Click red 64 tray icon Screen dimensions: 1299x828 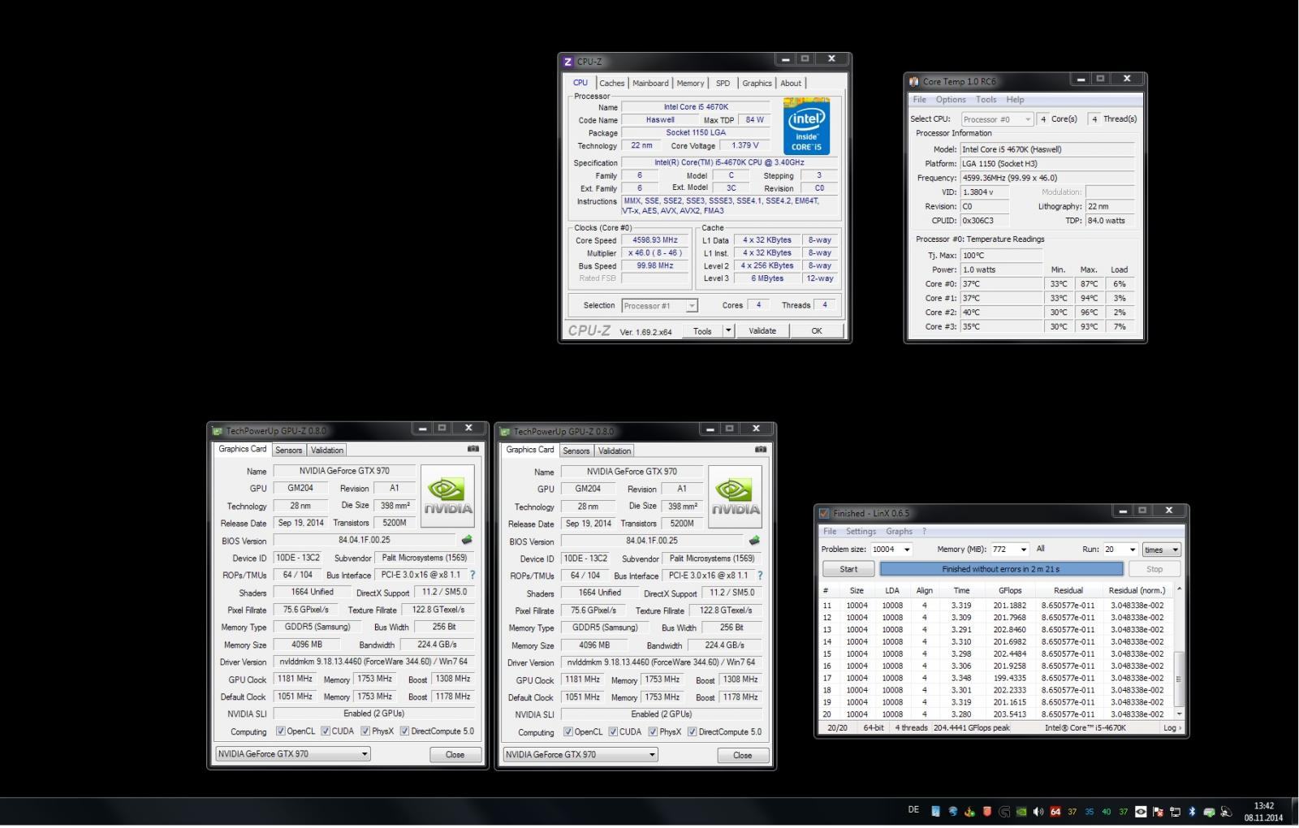tap(1055, 812)
